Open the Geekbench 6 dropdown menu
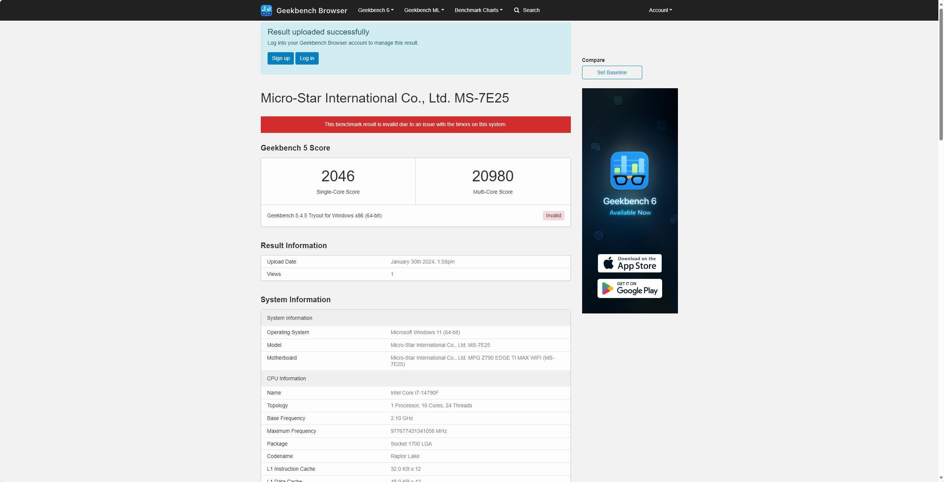Screen dimensions: 944x482 [375, 10]
